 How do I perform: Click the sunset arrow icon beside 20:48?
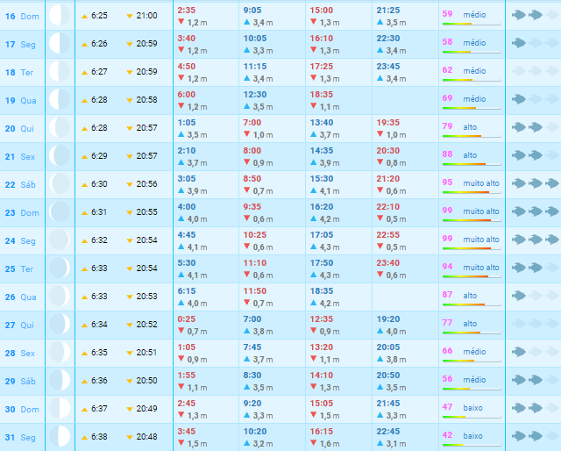(130, 438)
